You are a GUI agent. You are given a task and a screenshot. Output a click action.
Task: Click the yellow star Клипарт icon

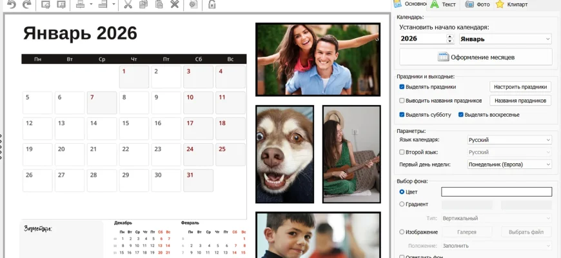point(500,5)
